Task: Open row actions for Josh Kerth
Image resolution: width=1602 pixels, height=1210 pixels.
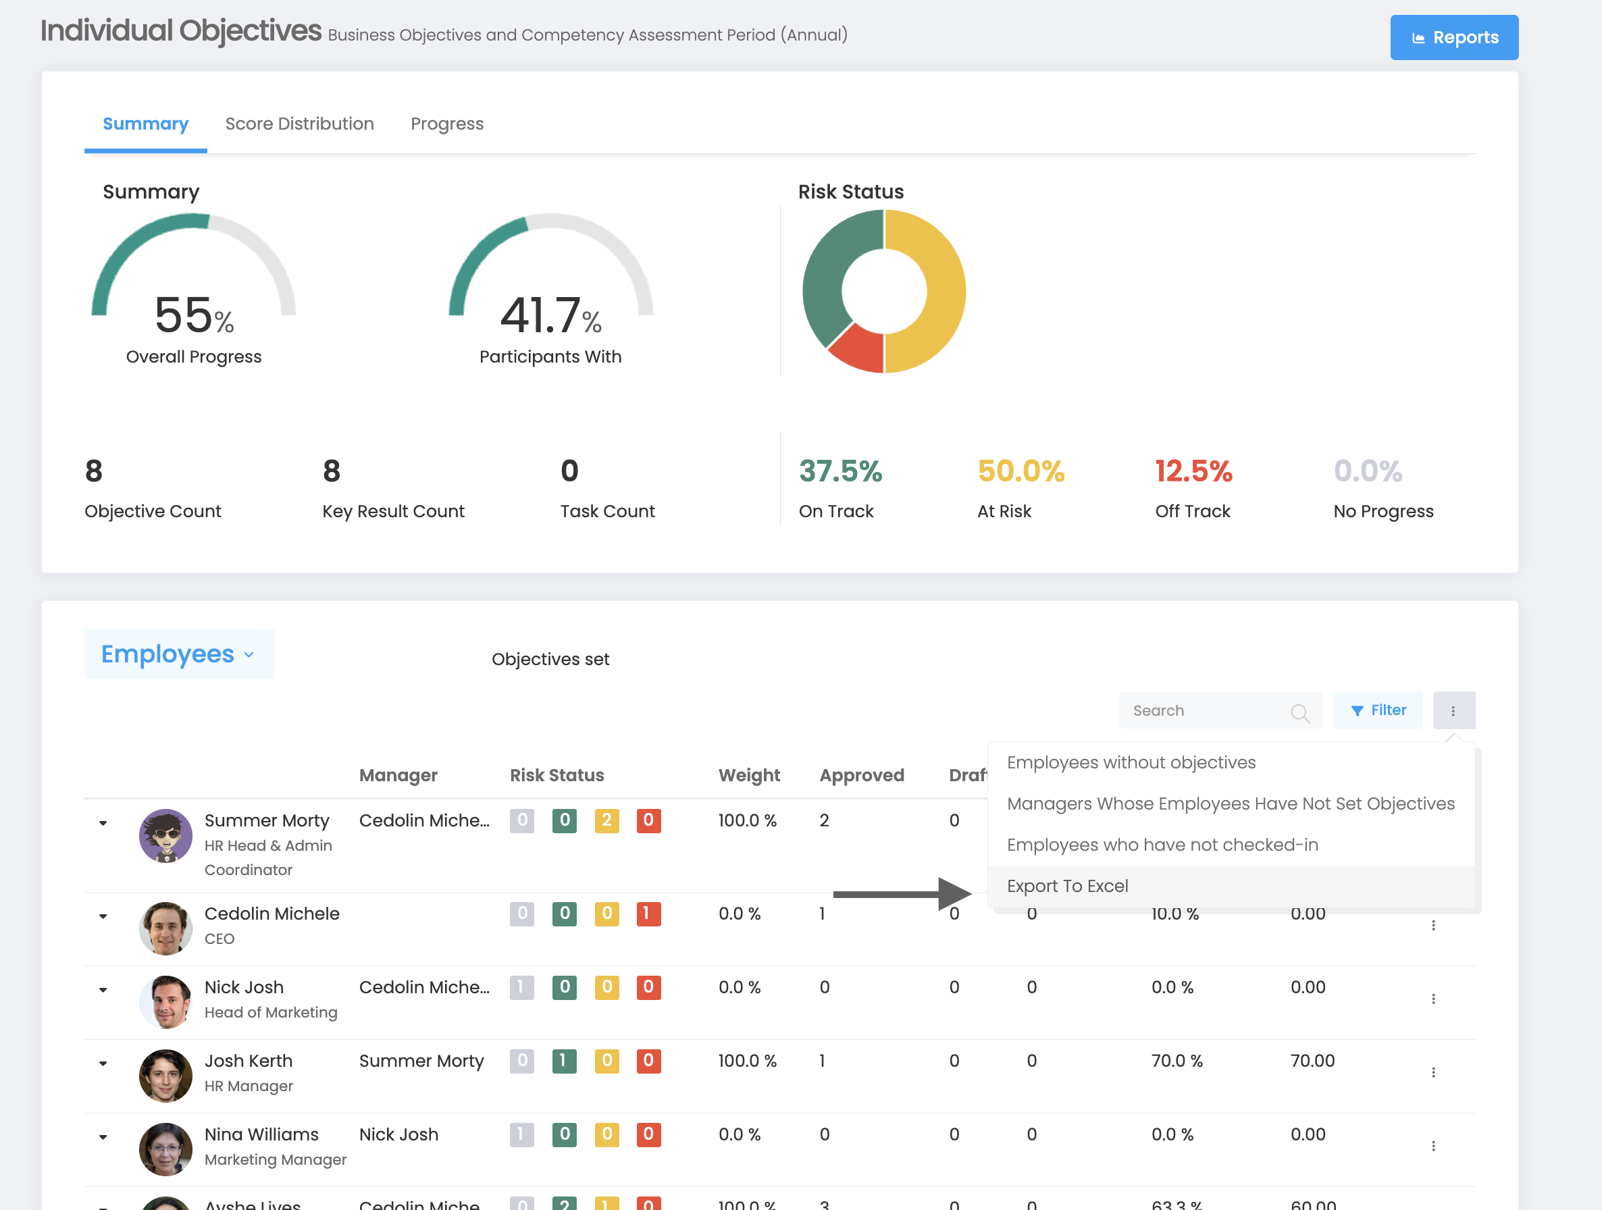Action: pos(1432,1072)
